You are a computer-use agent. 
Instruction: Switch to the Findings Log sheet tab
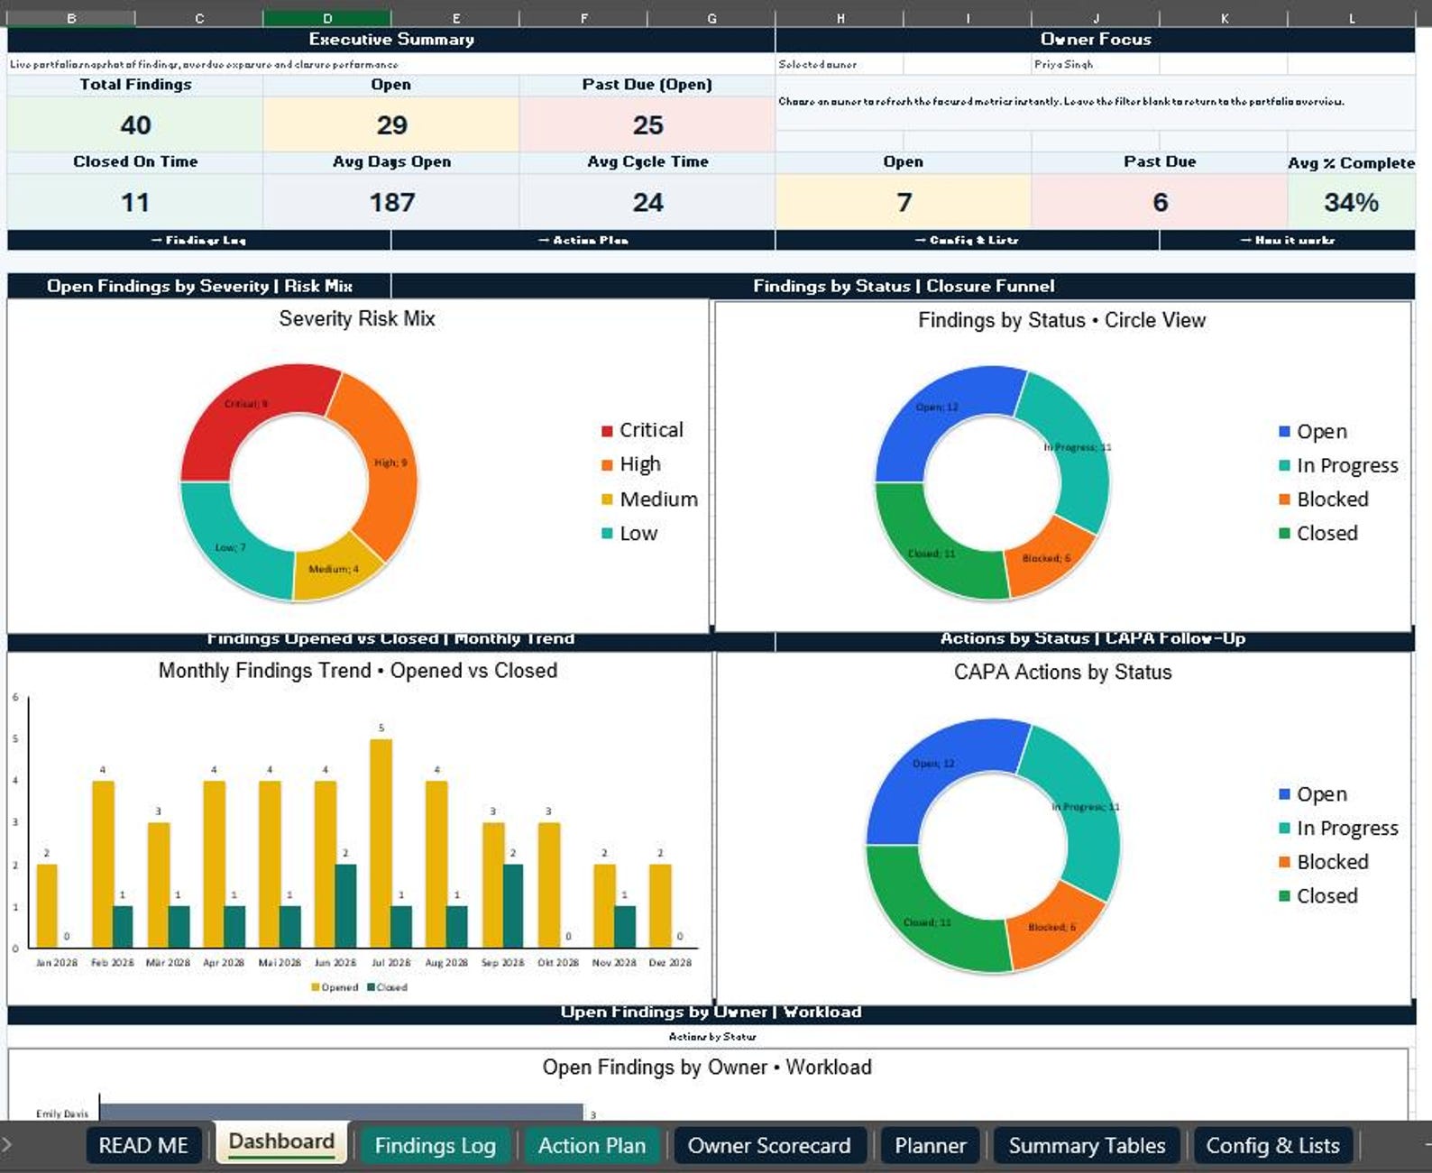click(435, 1145)
